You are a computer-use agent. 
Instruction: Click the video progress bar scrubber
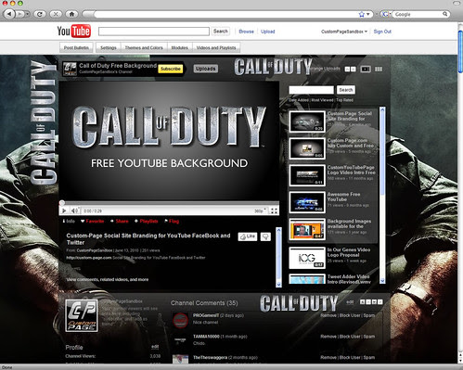pyautogui.click(x=62, y=203)
